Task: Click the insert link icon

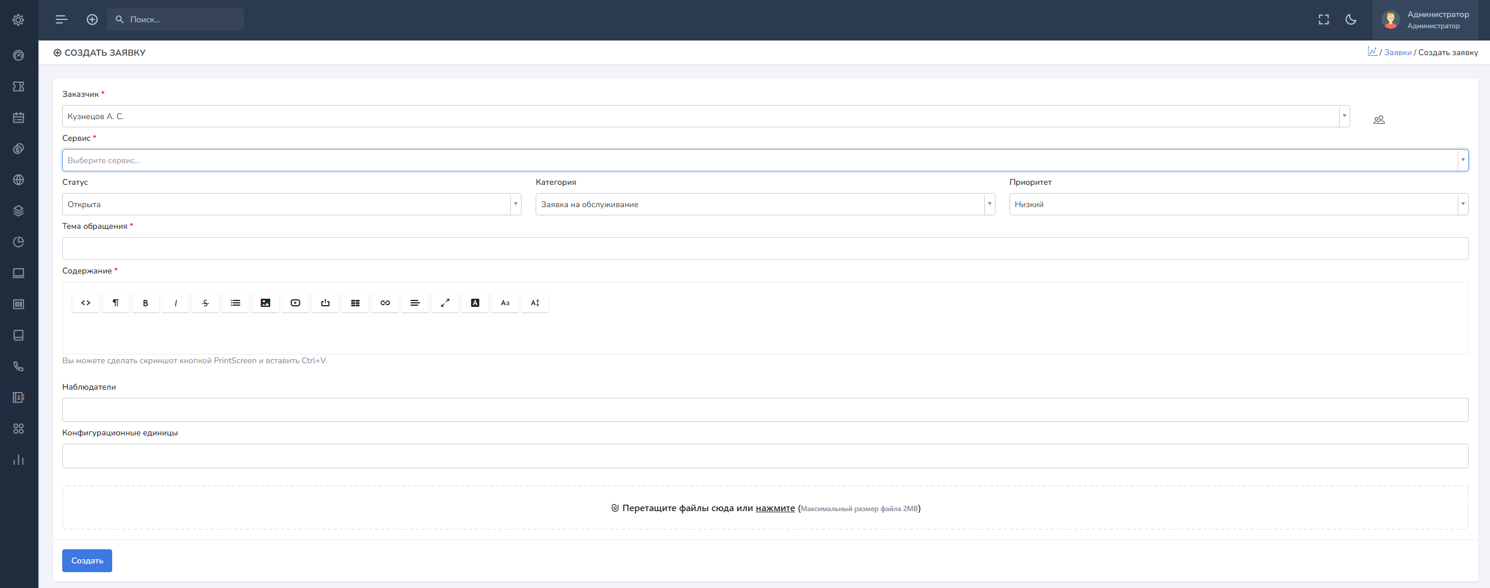Action: click(x=385, y=303)
